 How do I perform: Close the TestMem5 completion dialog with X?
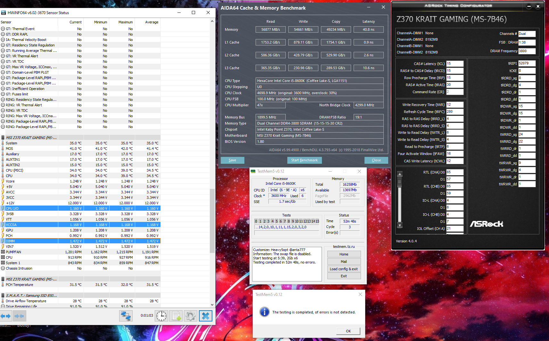[360, 294]
